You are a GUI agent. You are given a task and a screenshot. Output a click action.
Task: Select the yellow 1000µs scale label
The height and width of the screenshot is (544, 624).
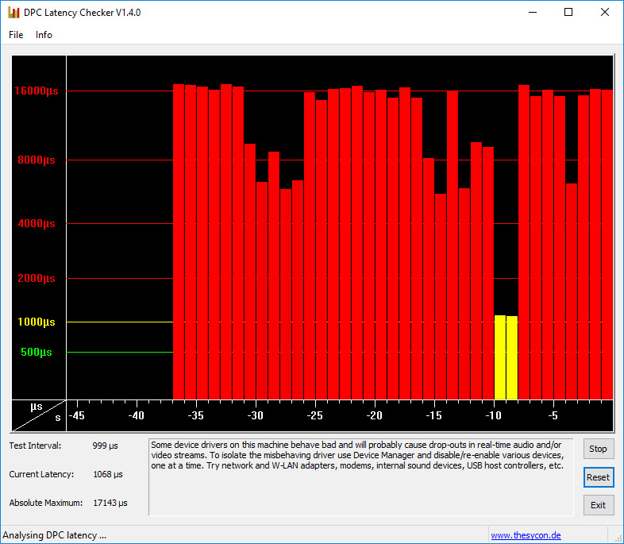tap(37, 322)
